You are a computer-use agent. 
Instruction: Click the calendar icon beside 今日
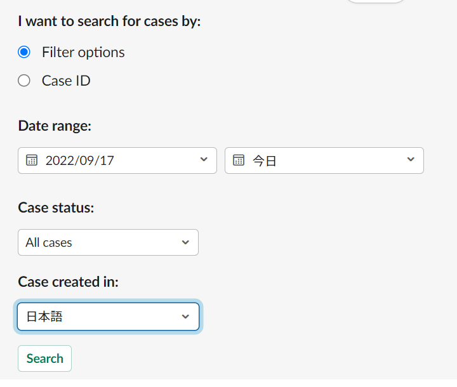pyautogui.click(x=239, y=161)
